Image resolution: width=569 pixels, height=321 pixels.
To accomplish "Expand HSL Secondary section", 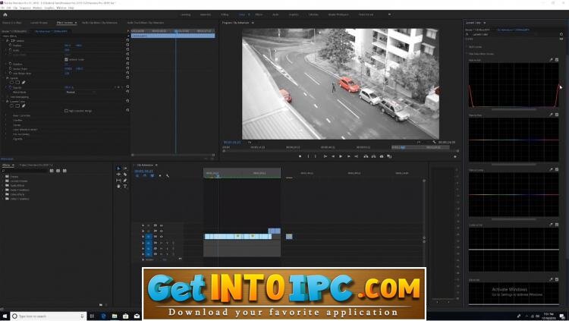I will click(x=5, y=134).
